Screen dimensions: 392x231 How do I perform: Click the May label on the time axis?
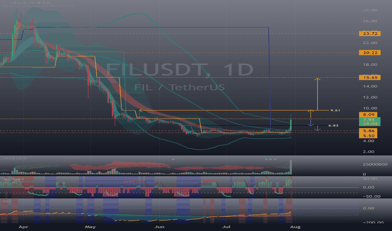(x=90, y=227)
